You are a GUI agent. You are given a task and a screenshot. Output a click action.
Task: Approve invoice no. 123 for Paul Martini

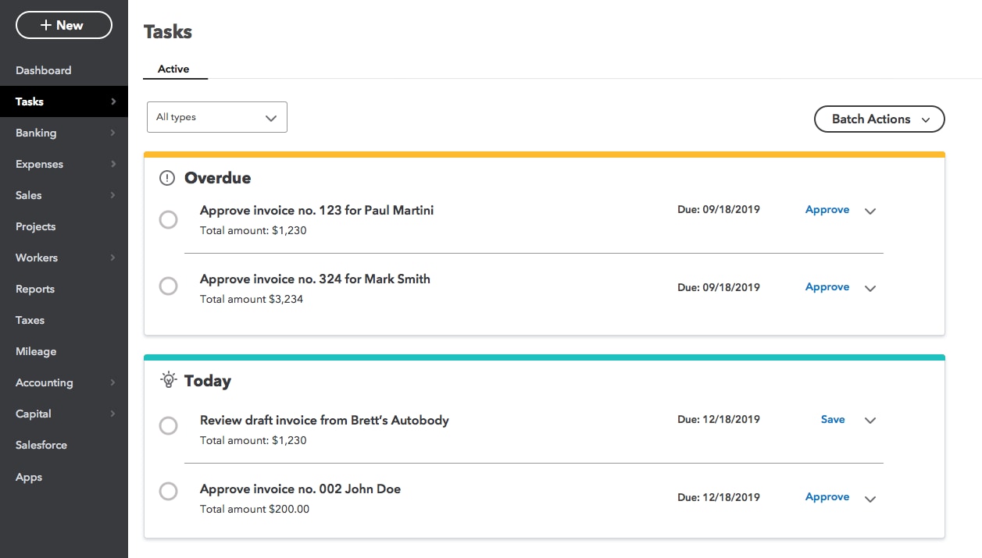point(827,210)
